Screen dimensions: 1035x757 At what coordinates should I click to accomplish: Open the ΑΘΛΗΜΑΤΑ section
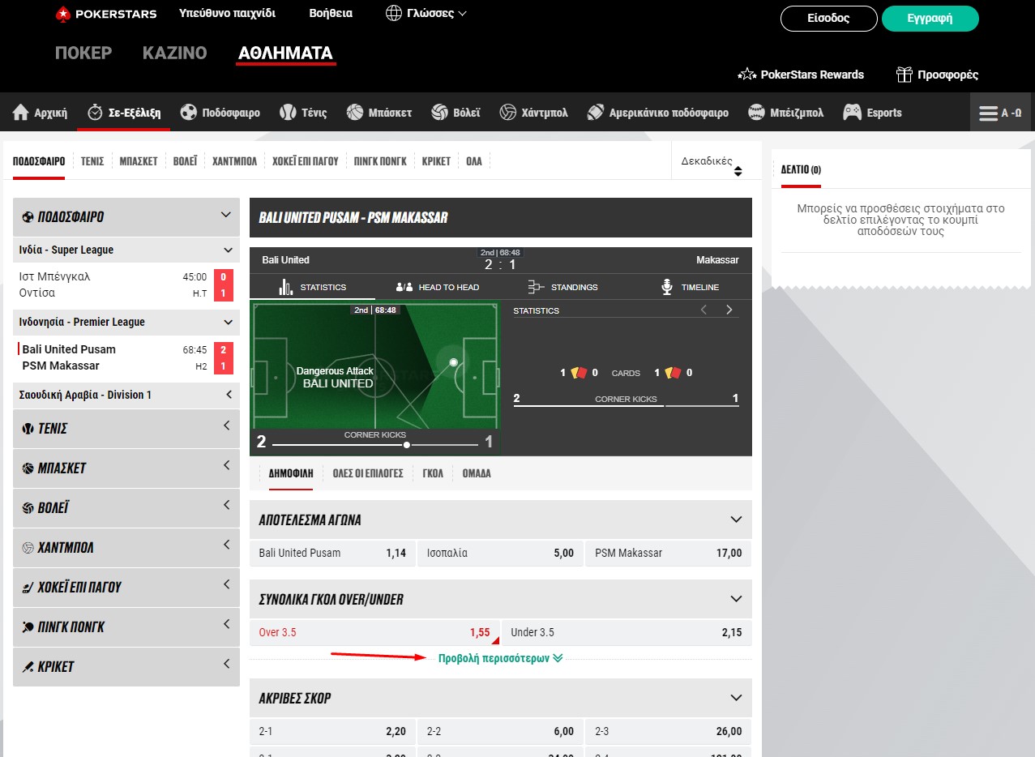[x=285, y=53]
